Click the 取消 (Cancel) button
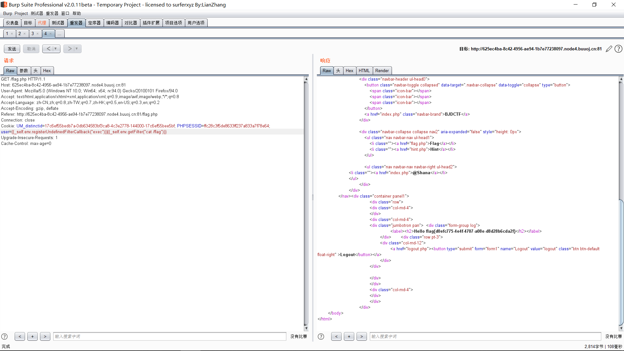 (31, 49)
